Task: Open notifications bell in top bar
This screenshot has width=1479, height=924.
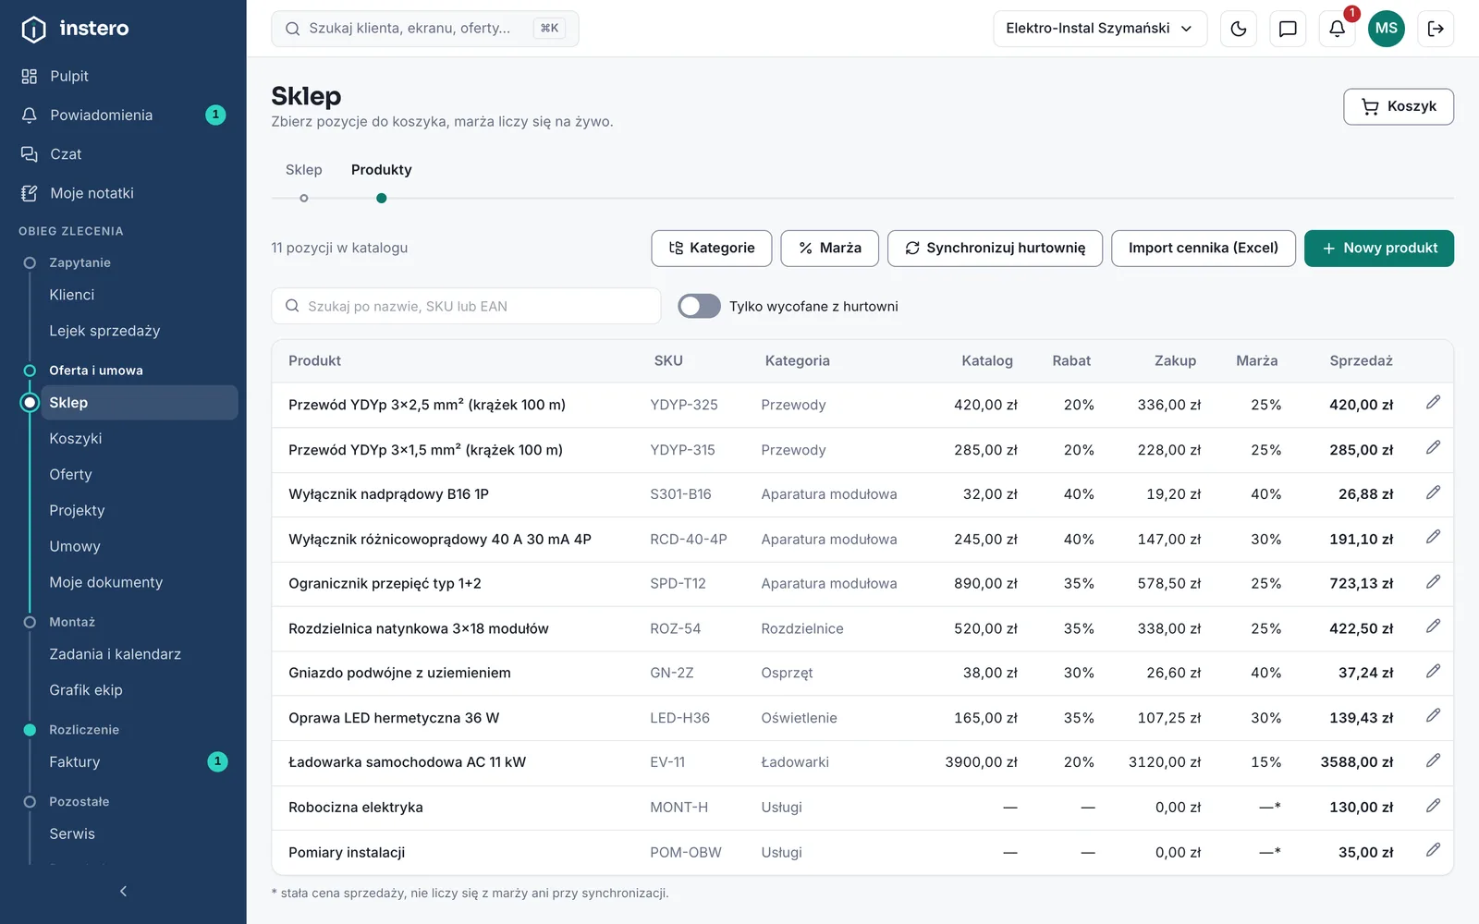Action: click(x=1337, y=29)
